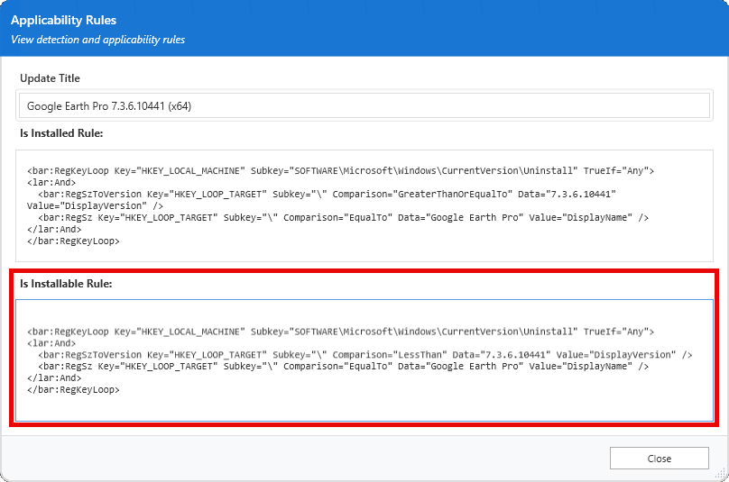Click the 'Update Title' label
This screenshot has height=482, width=729.
coord(51,78)
